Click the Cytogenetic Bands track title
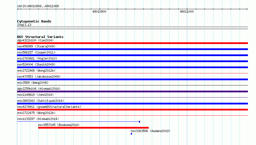Screen dimensions: 256x145 click(x=34, y=21)
